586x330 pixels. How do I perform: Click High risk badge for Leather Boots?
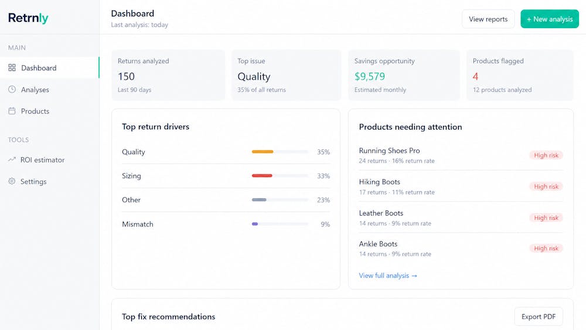pyautogui.click(x=546, y=217)
